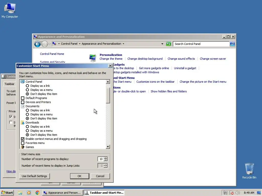Decrease number of recent programs

[105, 160]
